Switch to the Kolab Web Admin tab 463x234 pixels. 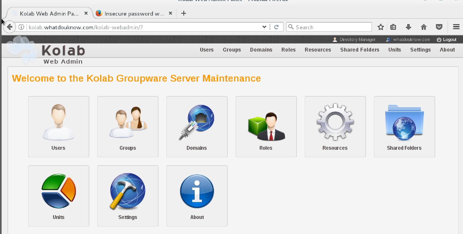coord(49,13)
